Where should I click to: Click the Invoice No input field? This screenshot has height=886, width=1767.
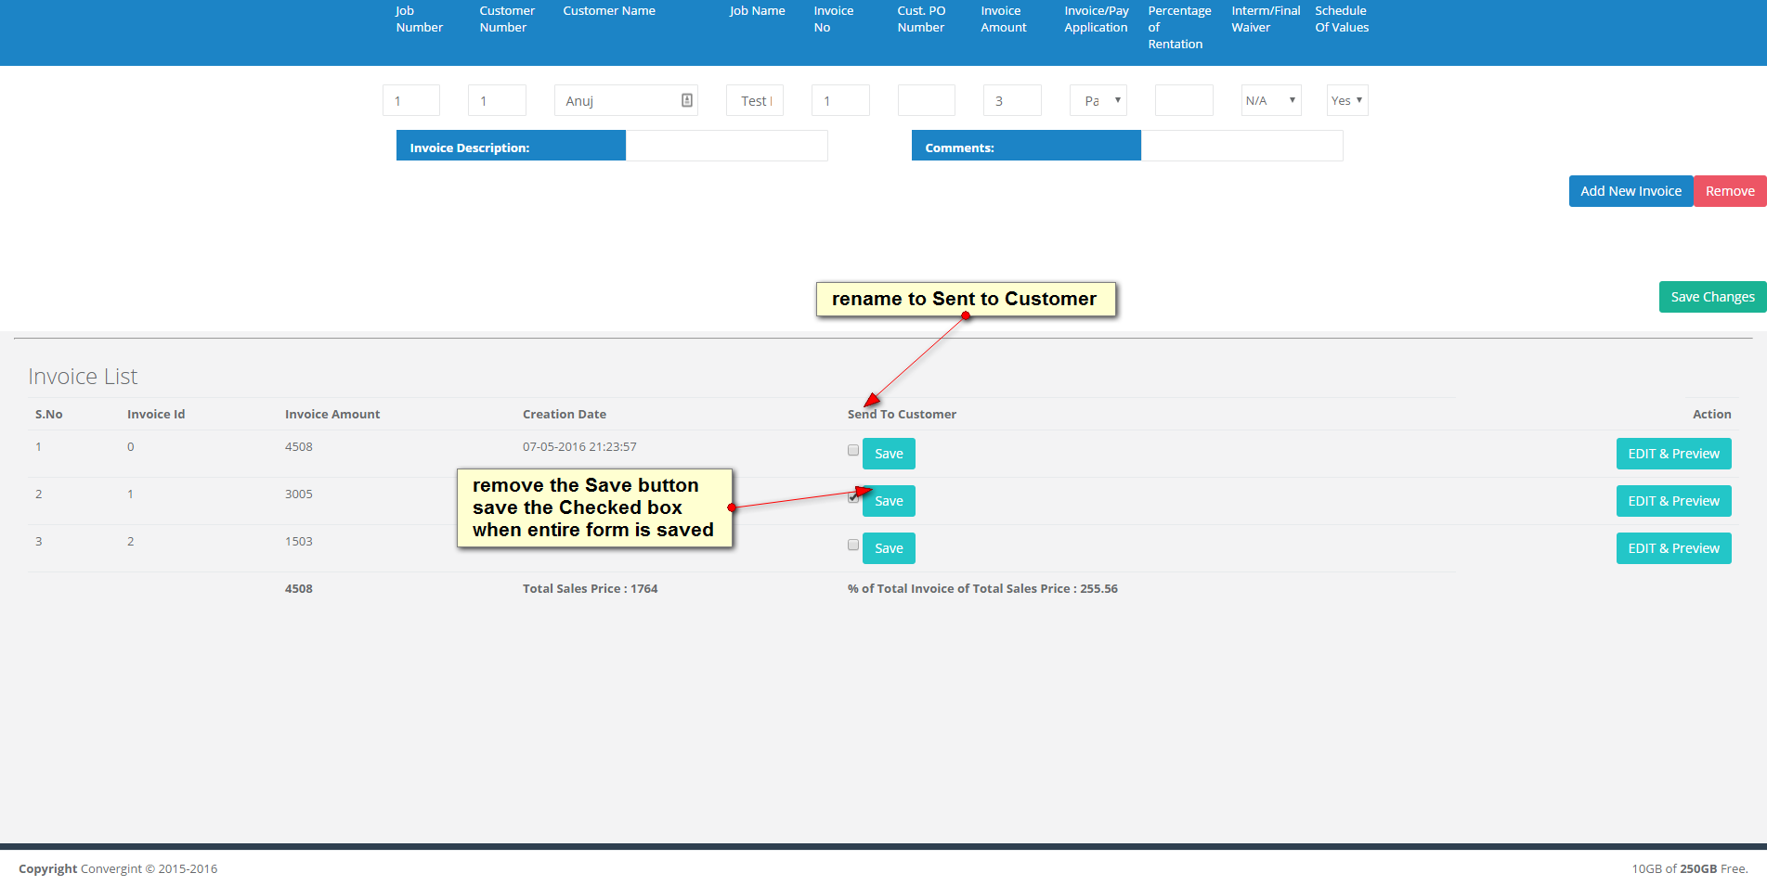click(x=840, y=100)
